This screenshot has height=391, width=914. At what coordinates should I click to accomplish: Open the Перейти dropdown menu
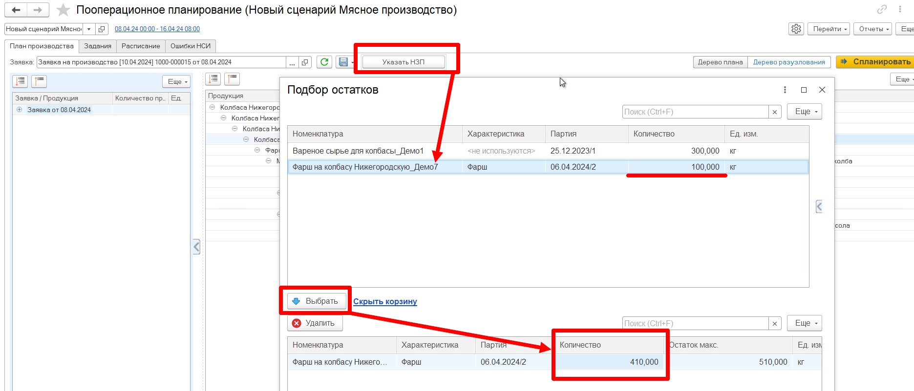coord(829,29)
